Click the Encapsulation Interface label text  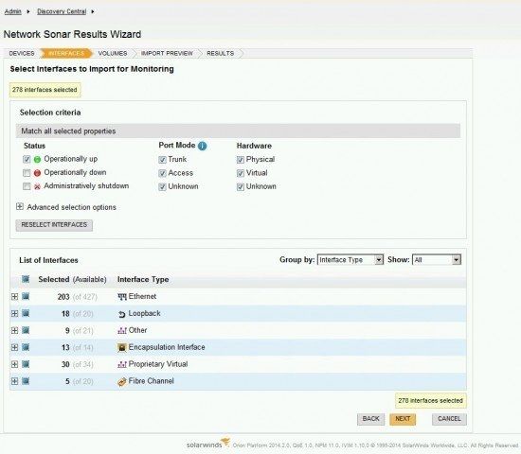pos(167,347)
